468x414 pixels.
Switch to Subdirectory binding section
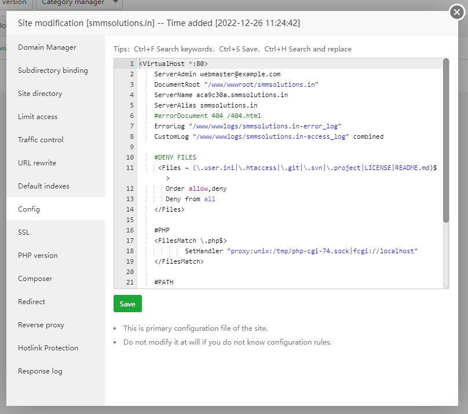(x=53, y=71)
